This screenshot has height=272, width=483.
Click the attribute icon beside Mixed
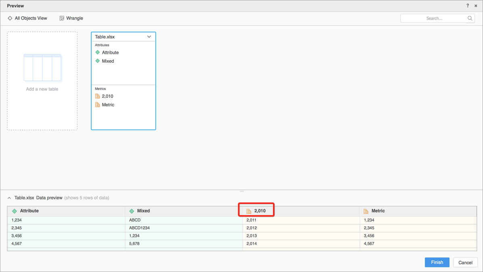click(98, 61)
